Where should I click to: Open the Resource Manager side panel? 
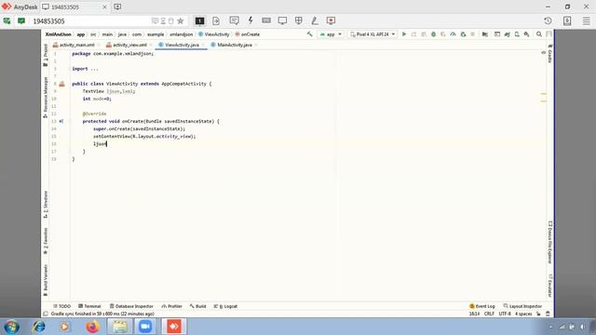click(x=46, y=97)
